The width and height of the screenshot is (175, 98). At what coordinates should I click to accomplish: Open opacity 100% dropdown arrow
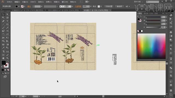point(91,7)
